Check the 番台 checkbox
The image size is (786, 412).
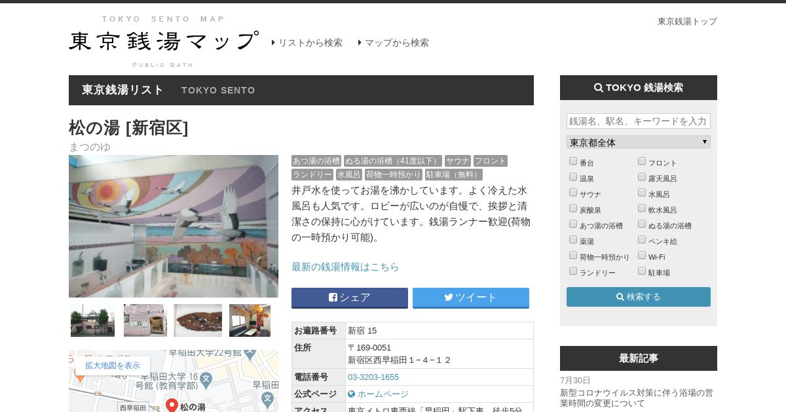pos(573,161)
